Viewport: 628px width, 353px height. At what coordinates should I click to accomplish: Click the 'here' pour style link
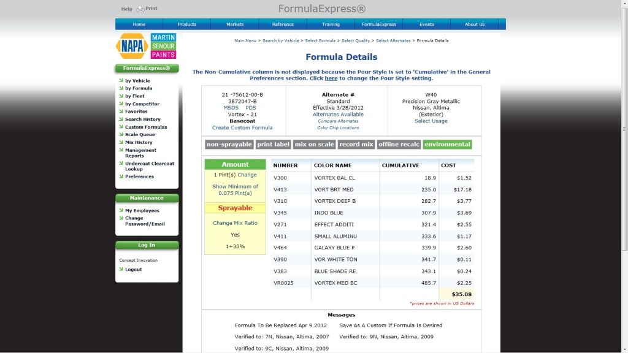point(331,78)
